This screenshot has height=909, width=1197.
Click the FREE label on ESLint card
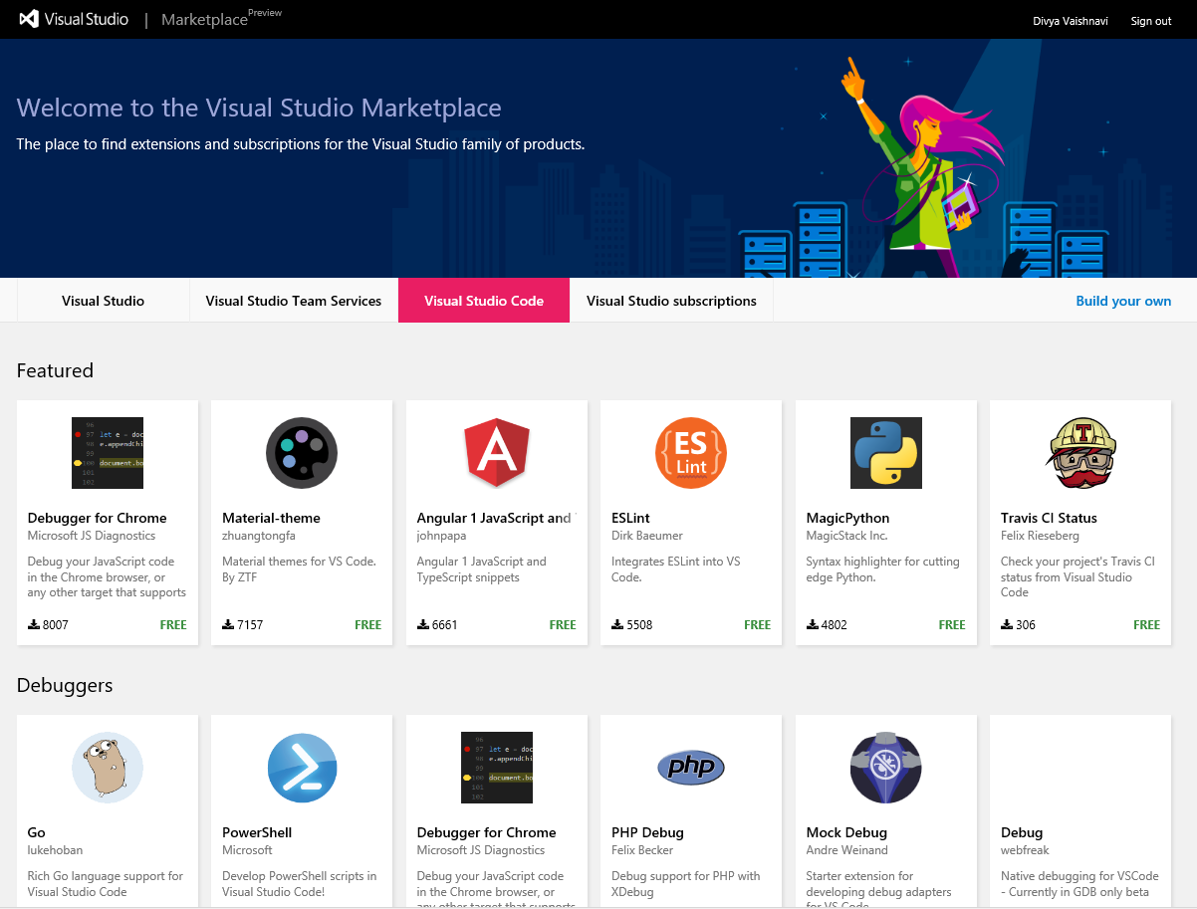coord(758,624)
